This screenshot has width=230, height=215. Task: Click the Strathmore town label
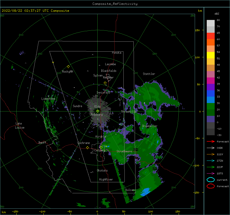coord(124,151)
